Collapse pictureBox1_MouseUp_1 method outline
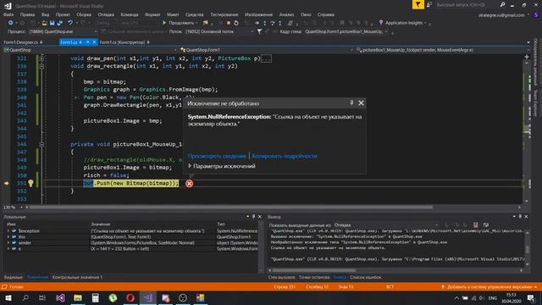The width and height of the screenshot is (542, 305). [41, 144]
